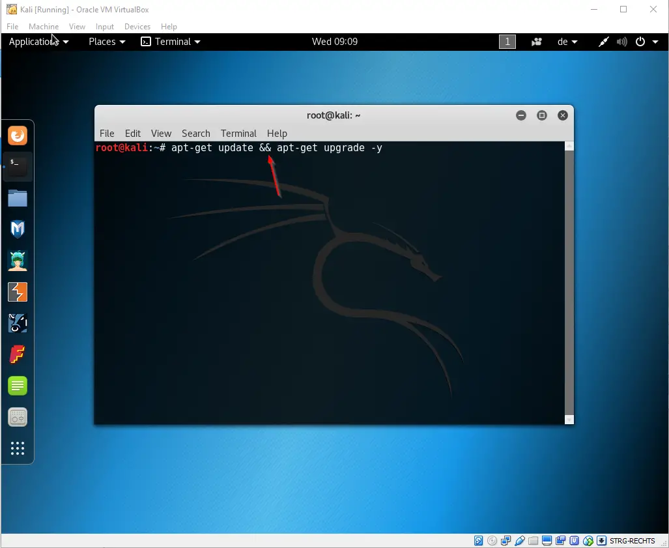Open the grey tweaks tool dock icon
Image resolution: width=669 pixels, height=548 pixels.
coord(18,417)
